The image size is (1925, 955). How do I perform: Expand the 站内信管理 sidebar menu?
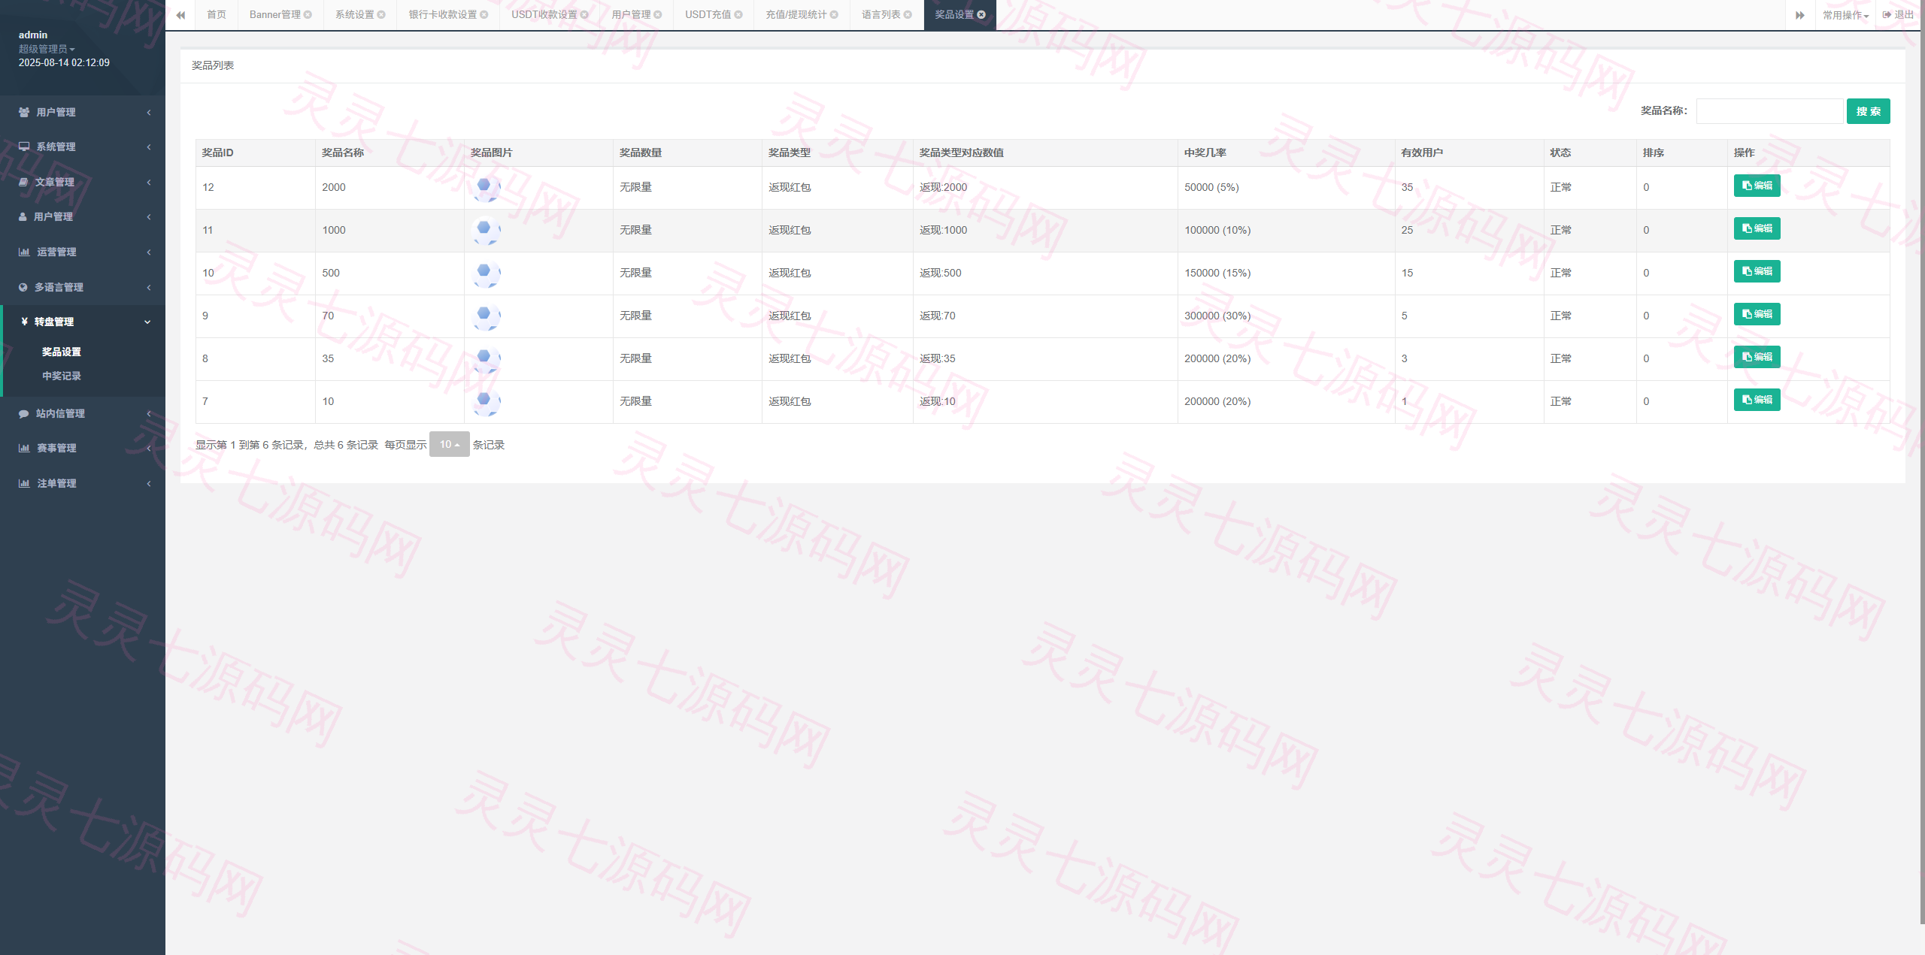pyautogui.click(x=83, y=413)
